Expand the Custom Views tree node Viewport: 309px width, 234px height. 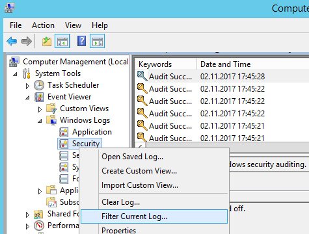pos(40,109)
